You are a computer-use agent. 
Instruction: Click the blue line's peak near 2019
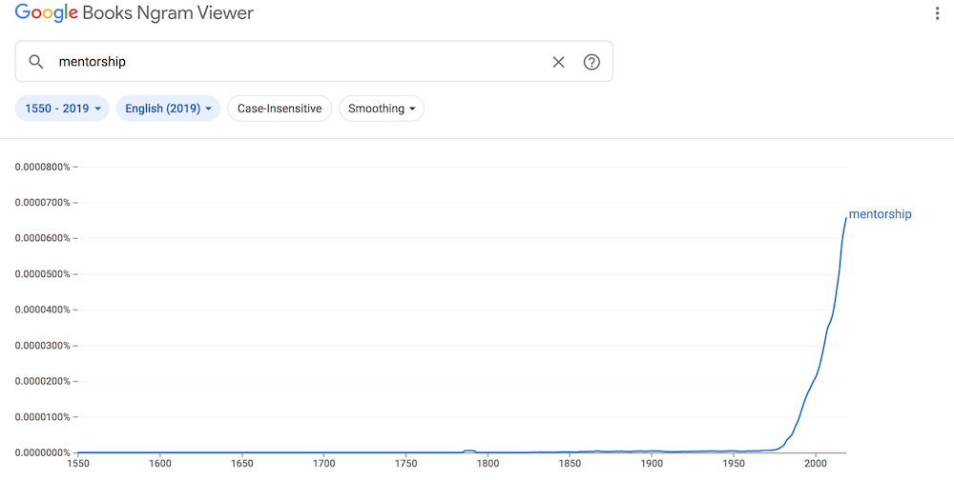click(845, 217)
